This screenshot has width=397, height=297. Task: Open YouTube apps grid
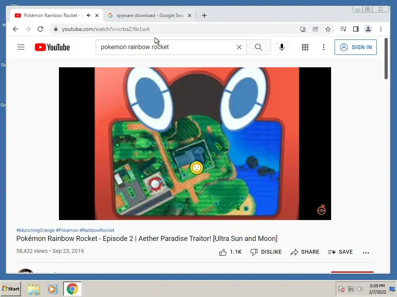[x=305, y=47]
